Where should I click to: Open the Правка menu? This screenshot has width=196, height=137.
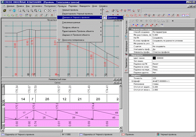pos(20,6)
